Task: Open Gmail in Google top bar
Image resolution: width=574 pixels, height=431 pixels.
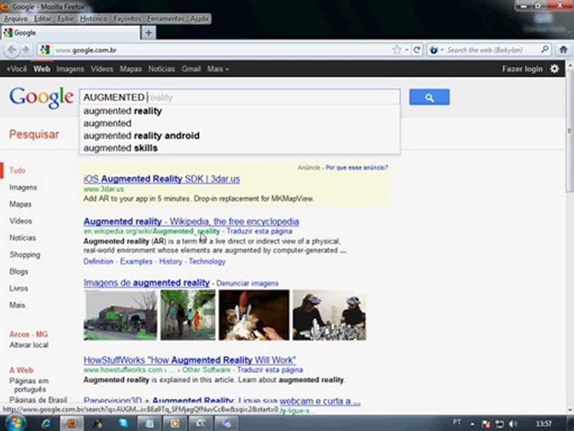Action: click(x=191, y=69)
